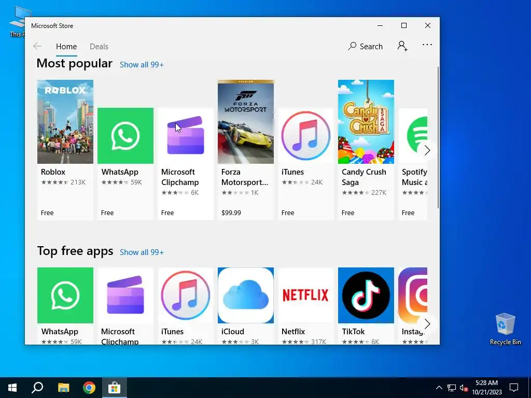
Task: Show all 99+ Top free apps
Action: click(x=142, y=252)
